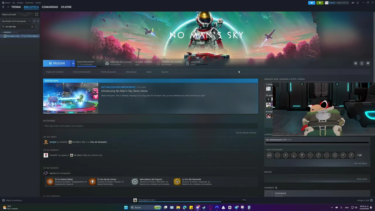The image size is (375, 211).
Task: Open the Soporte link
Action: pos(165,72)
